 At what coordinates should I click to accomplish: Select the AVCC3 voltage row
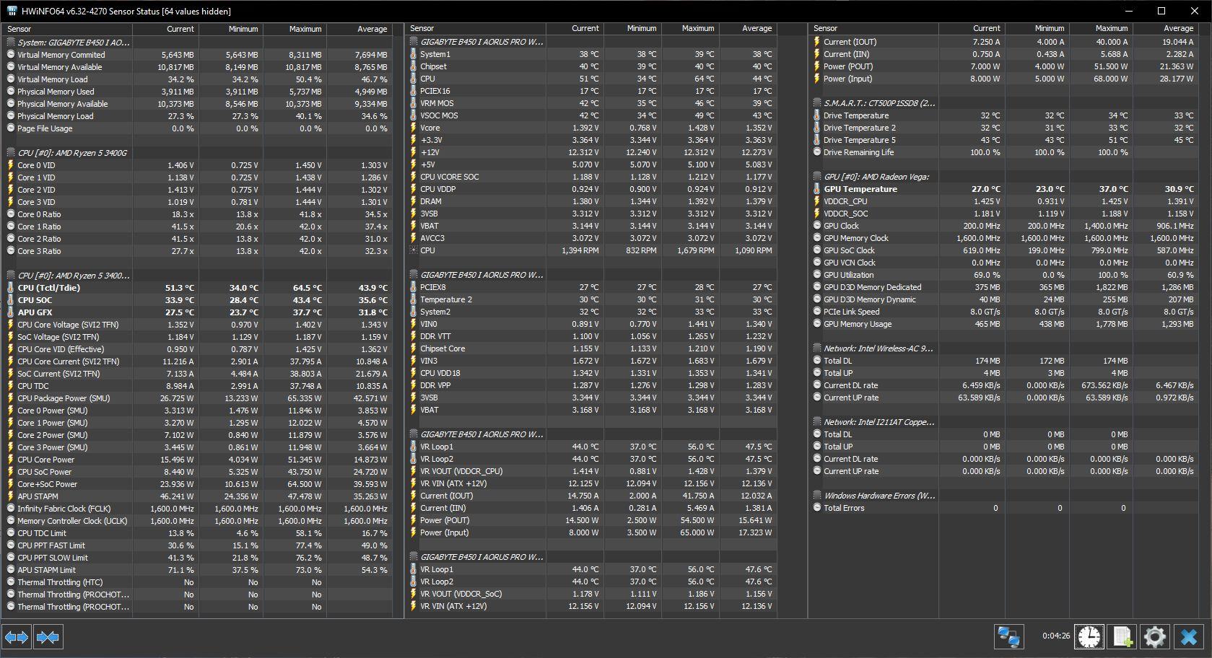point(591,238)
